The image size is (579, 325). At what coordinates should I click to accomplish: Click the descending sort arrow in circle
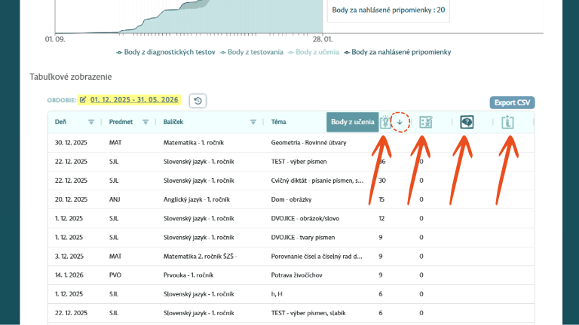click(x=400, y=123)
